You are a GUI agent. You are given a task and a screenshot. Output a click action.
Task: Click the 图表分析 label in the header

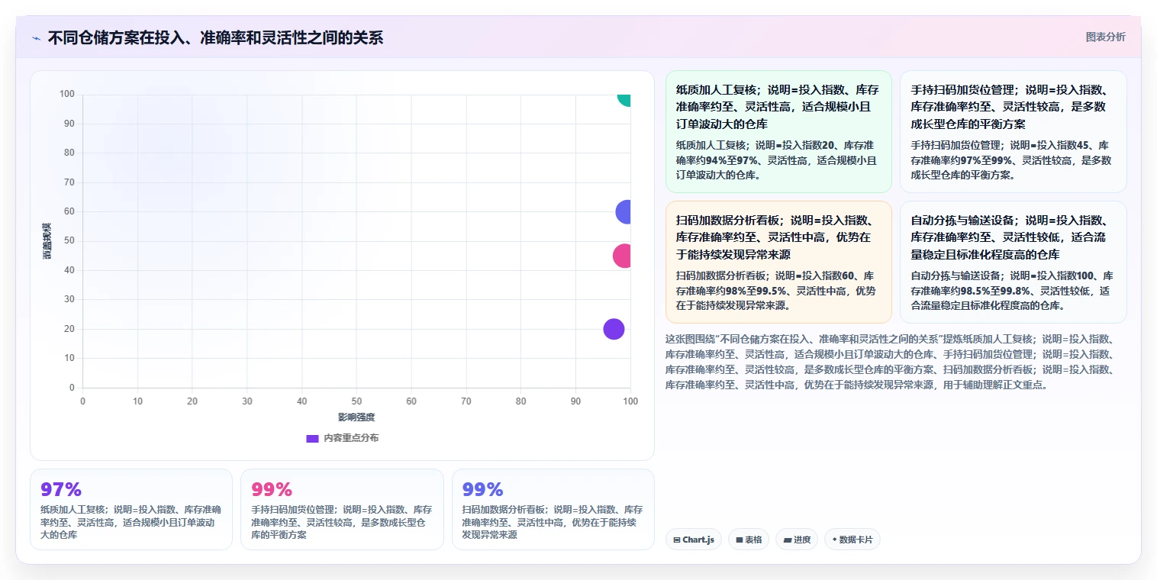[x=1105, y=37]
